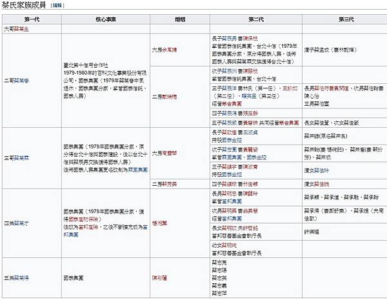Open 國泰金控 link under 蔡宏圖's entry
Image resolution: width=387 pixels, height=300 pixels.
click(257, 157)
